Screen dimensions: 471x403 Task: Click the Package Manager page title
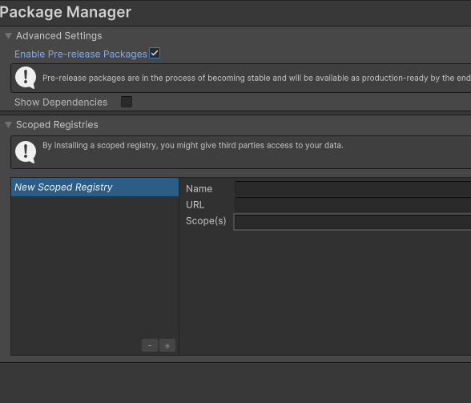click(66, 12)
